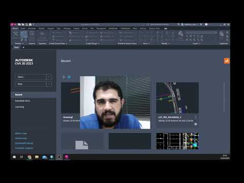Click the Toolspace icon in Palettes panel
The width and height of the screenshot is (244, 183).
coord(16,34)
